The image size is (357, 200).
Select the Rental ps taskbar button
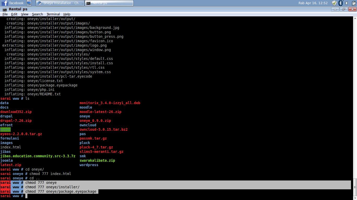coord(109,3)
